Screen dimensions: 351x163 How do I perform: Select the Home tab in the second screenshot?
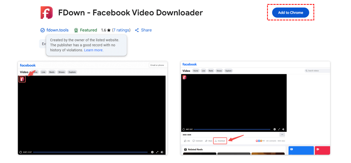196,71
